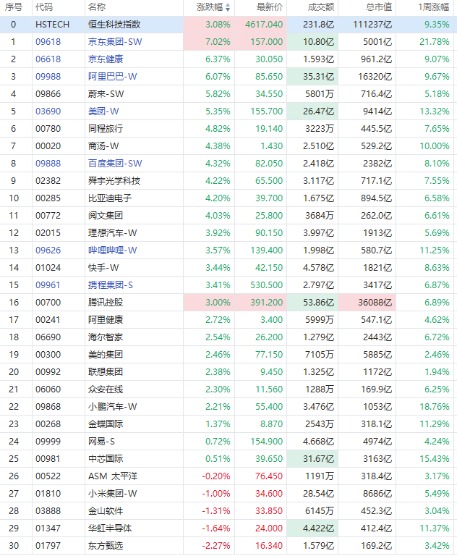
Task: Select 金山软件 name cell
Action: pos(106,511)
